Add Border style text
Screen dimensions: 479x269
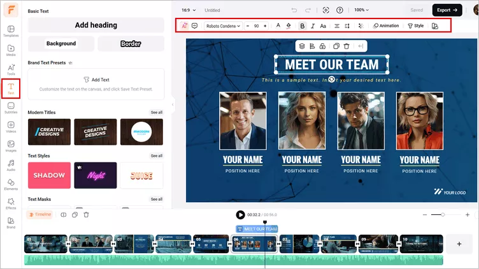tap(131, 43)
